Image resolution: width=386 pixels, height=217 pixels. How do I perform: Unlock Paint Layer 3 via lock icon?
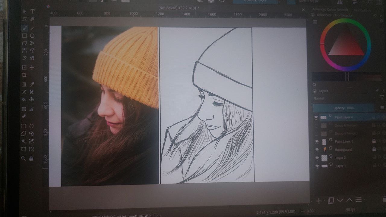[374, 141]
